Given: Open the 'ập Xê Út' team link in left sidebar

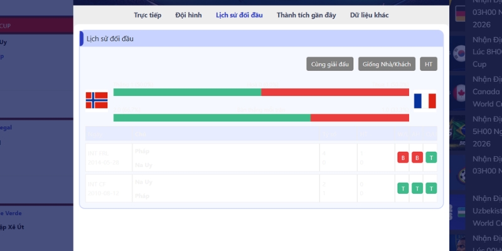Looking at the screenshot, I should tap(12, 227).
